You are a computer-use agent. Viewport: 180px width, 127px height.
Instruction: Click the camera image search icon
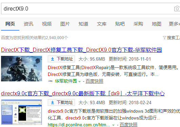tap(177, 9)
